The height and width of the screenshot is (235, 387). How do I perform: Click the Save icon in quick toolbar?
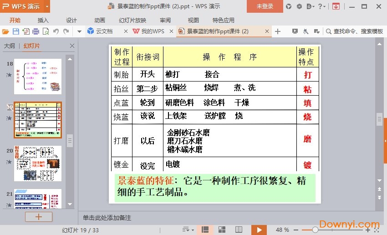(x=15, y=31)
